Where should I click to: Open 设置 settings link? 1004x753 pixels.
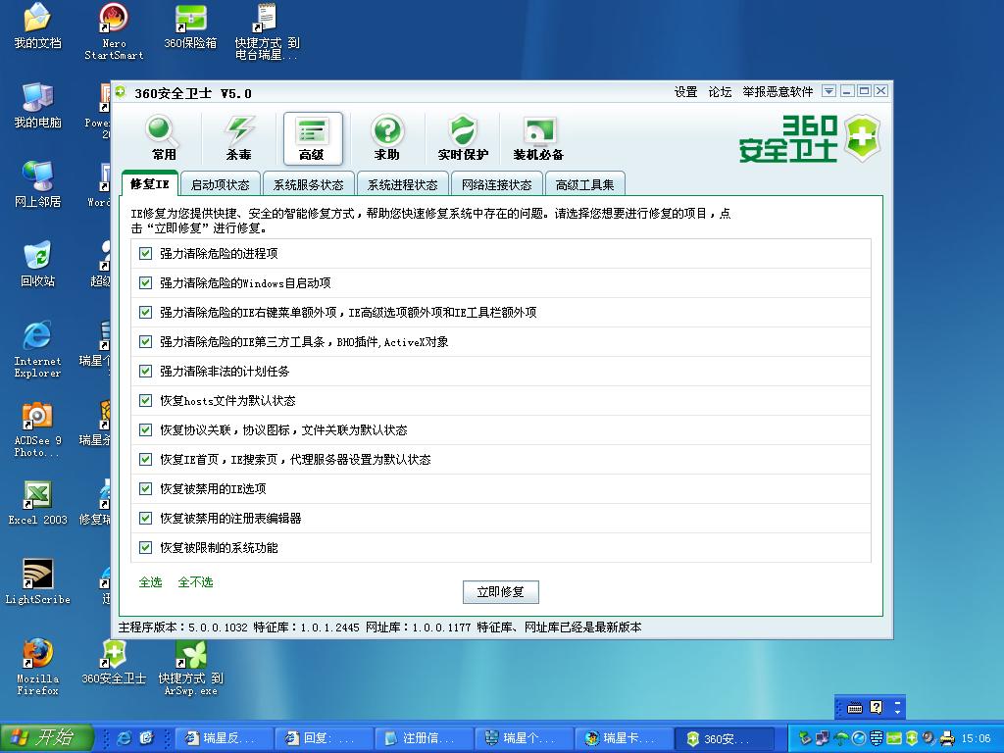tap(685, 92)
